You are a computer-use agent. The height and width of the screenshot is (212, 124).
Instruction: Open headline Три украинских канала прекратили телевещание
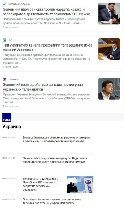coord(48,47)
